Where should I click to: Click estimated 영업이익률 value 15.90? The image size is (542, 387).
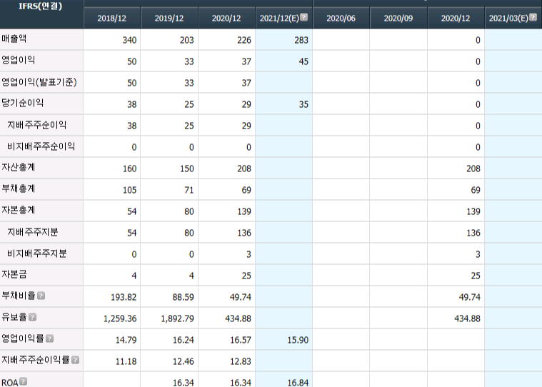point(298,340)
